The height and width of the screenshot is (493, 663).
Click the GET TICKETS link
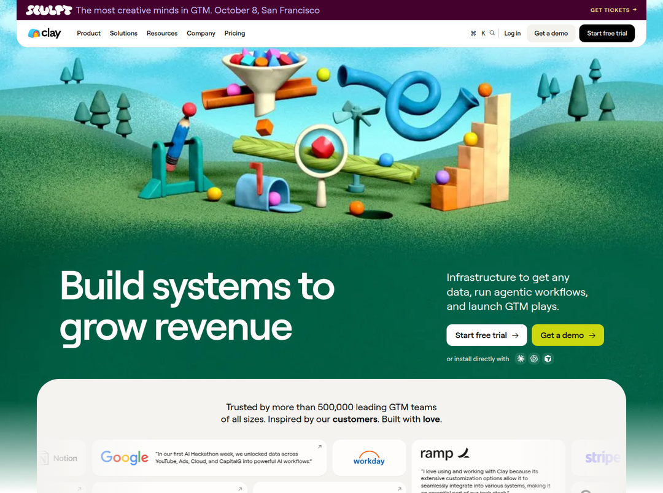point(613,10)
